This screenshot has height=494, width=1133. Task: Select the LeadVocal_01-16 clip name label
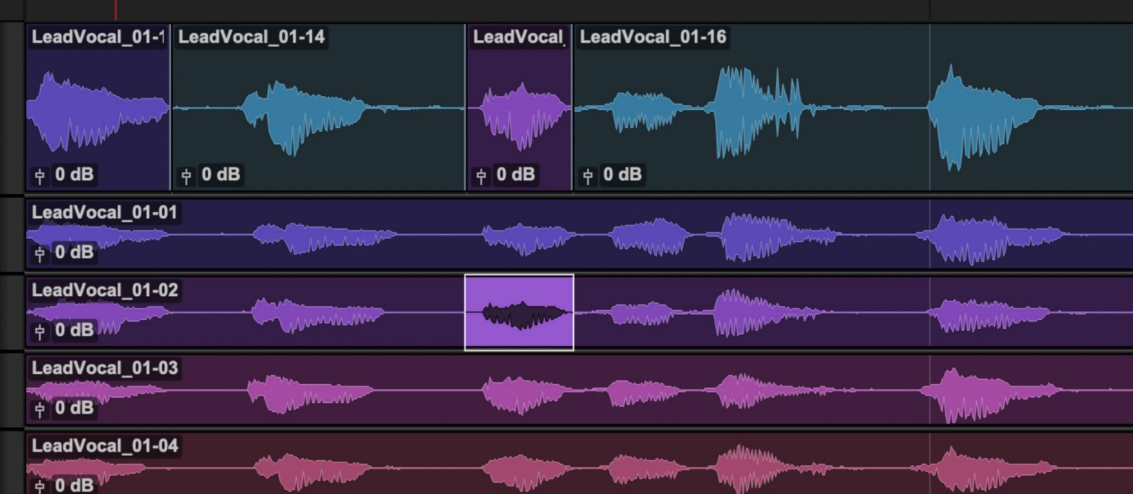653,37
